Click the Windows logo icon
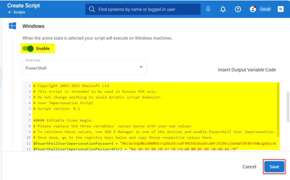The width and height of the screenshot is (290, 180). click(x=12, y=26)
